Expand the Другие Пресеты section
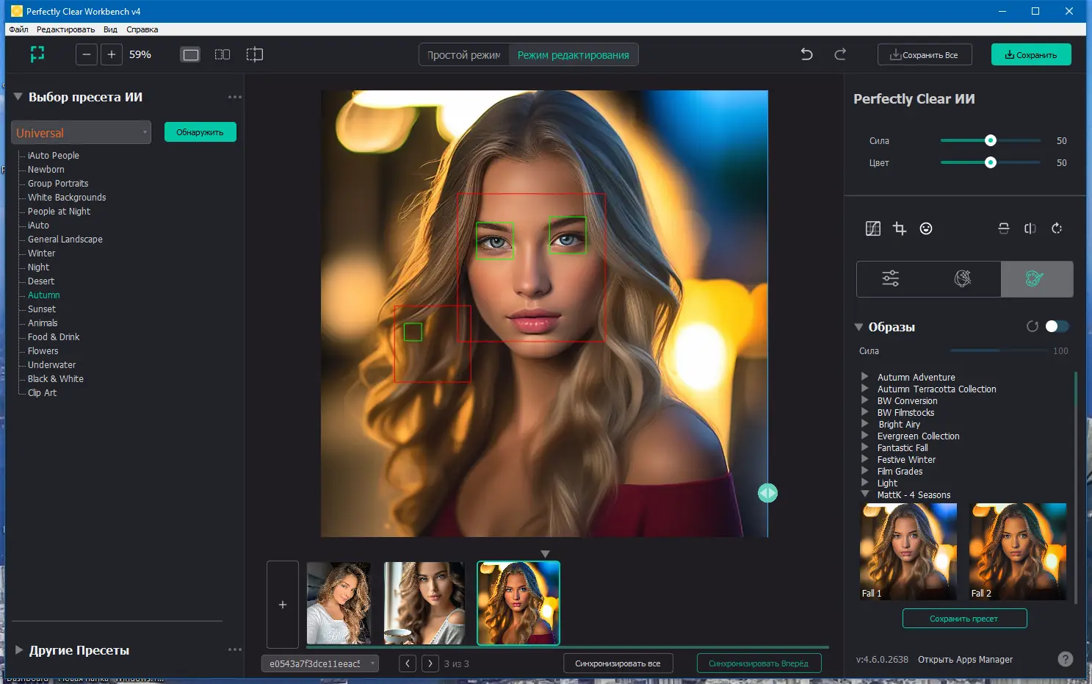1092x684 pixels. [x=19, y=650]
